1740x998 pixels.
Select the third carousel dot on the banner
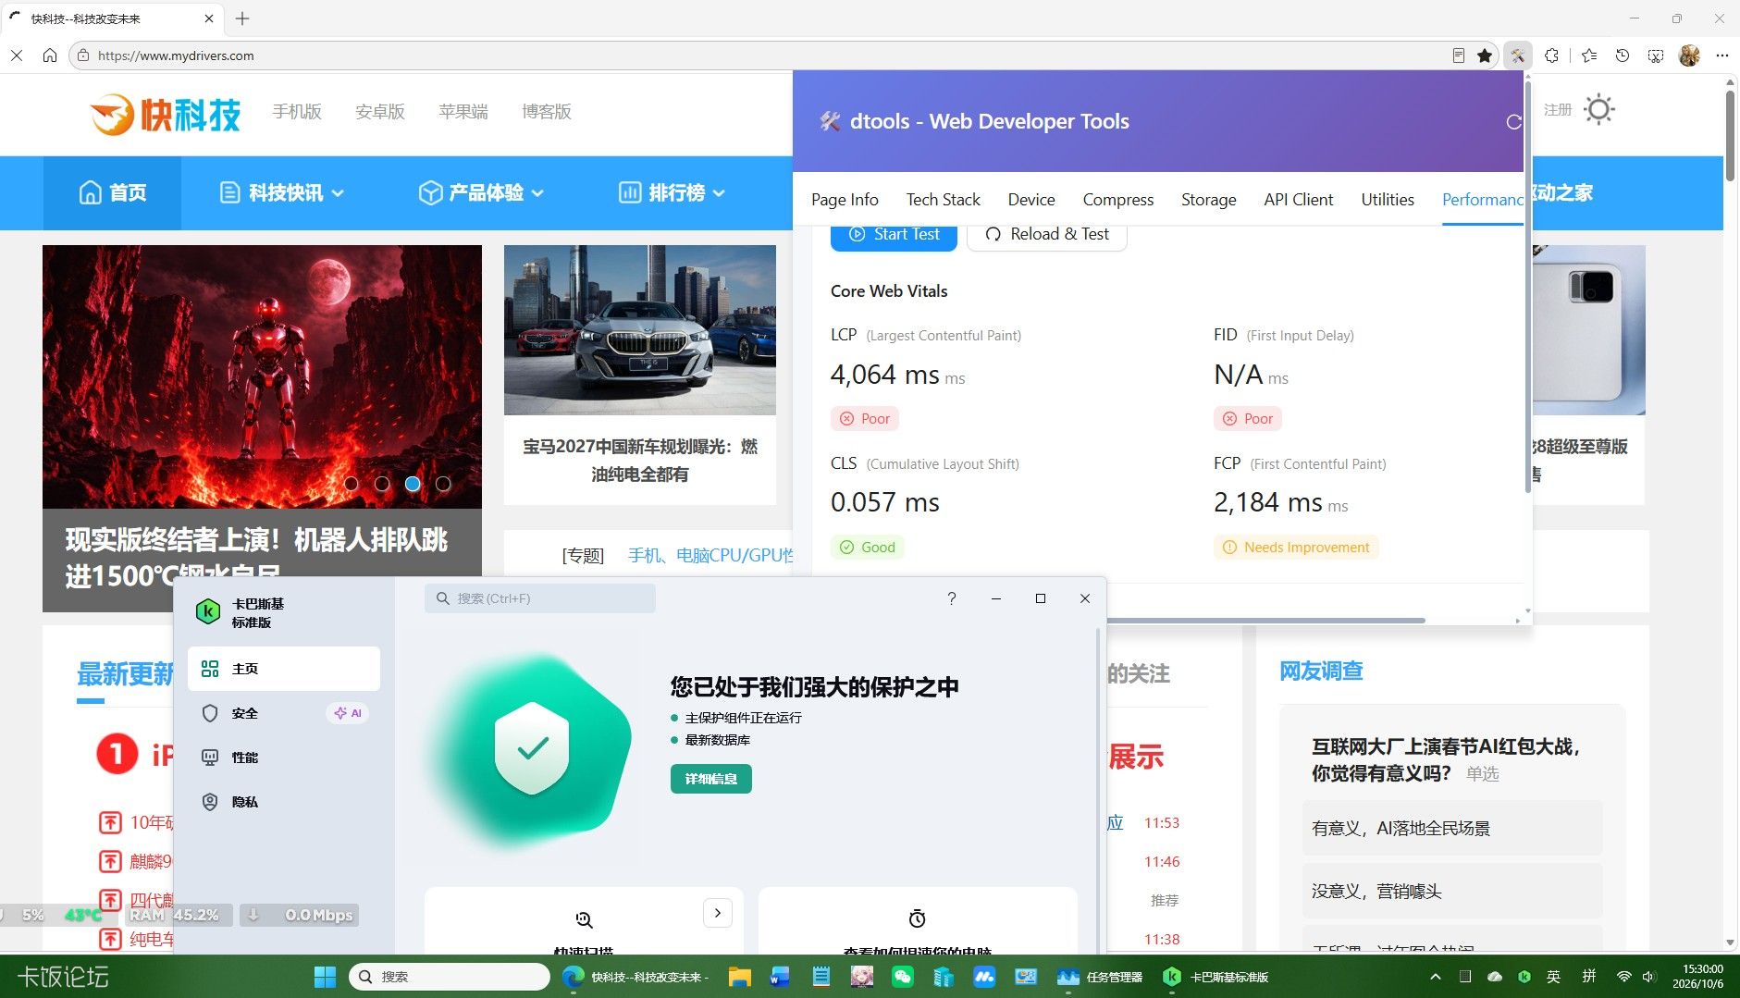coord(413,484)
